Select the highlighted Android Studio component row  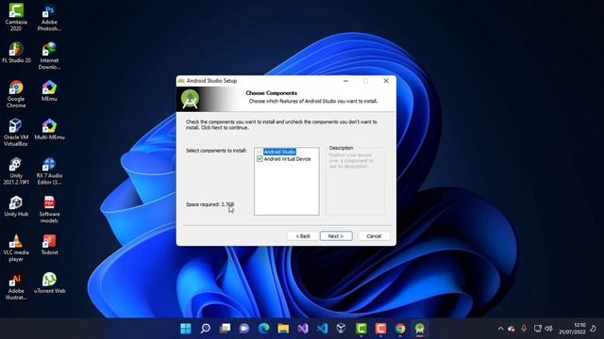[279, 152]
